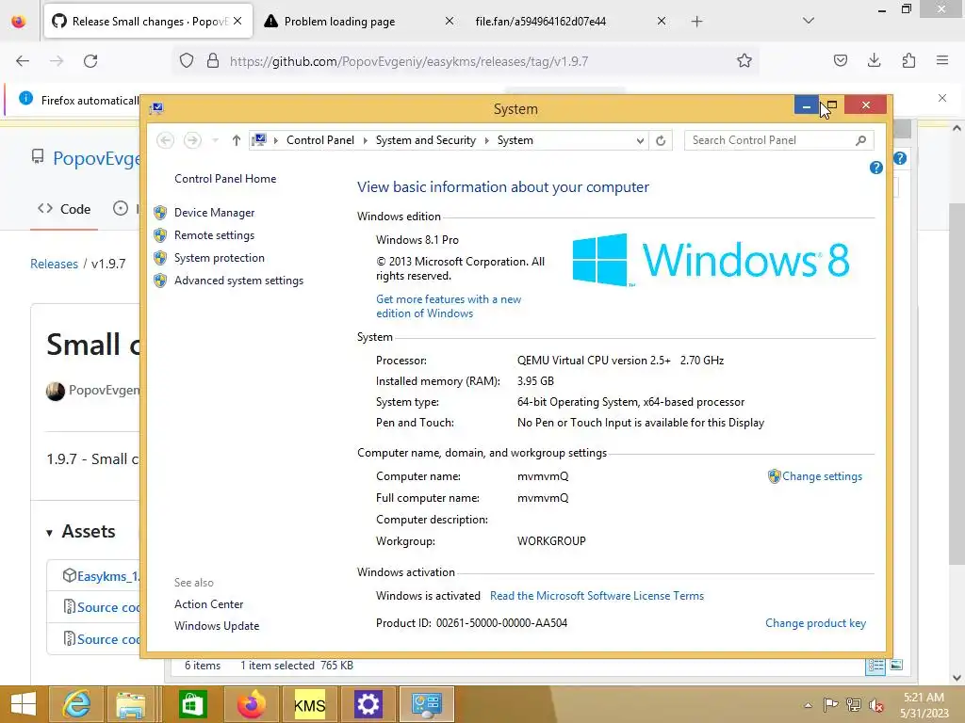Click the Windows Start button
965x723 pixels.
click(x=23, y=704)
